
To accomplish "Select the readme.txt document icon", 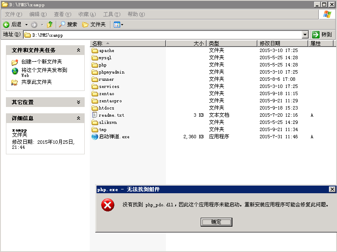I will click(x=94, y=115).
